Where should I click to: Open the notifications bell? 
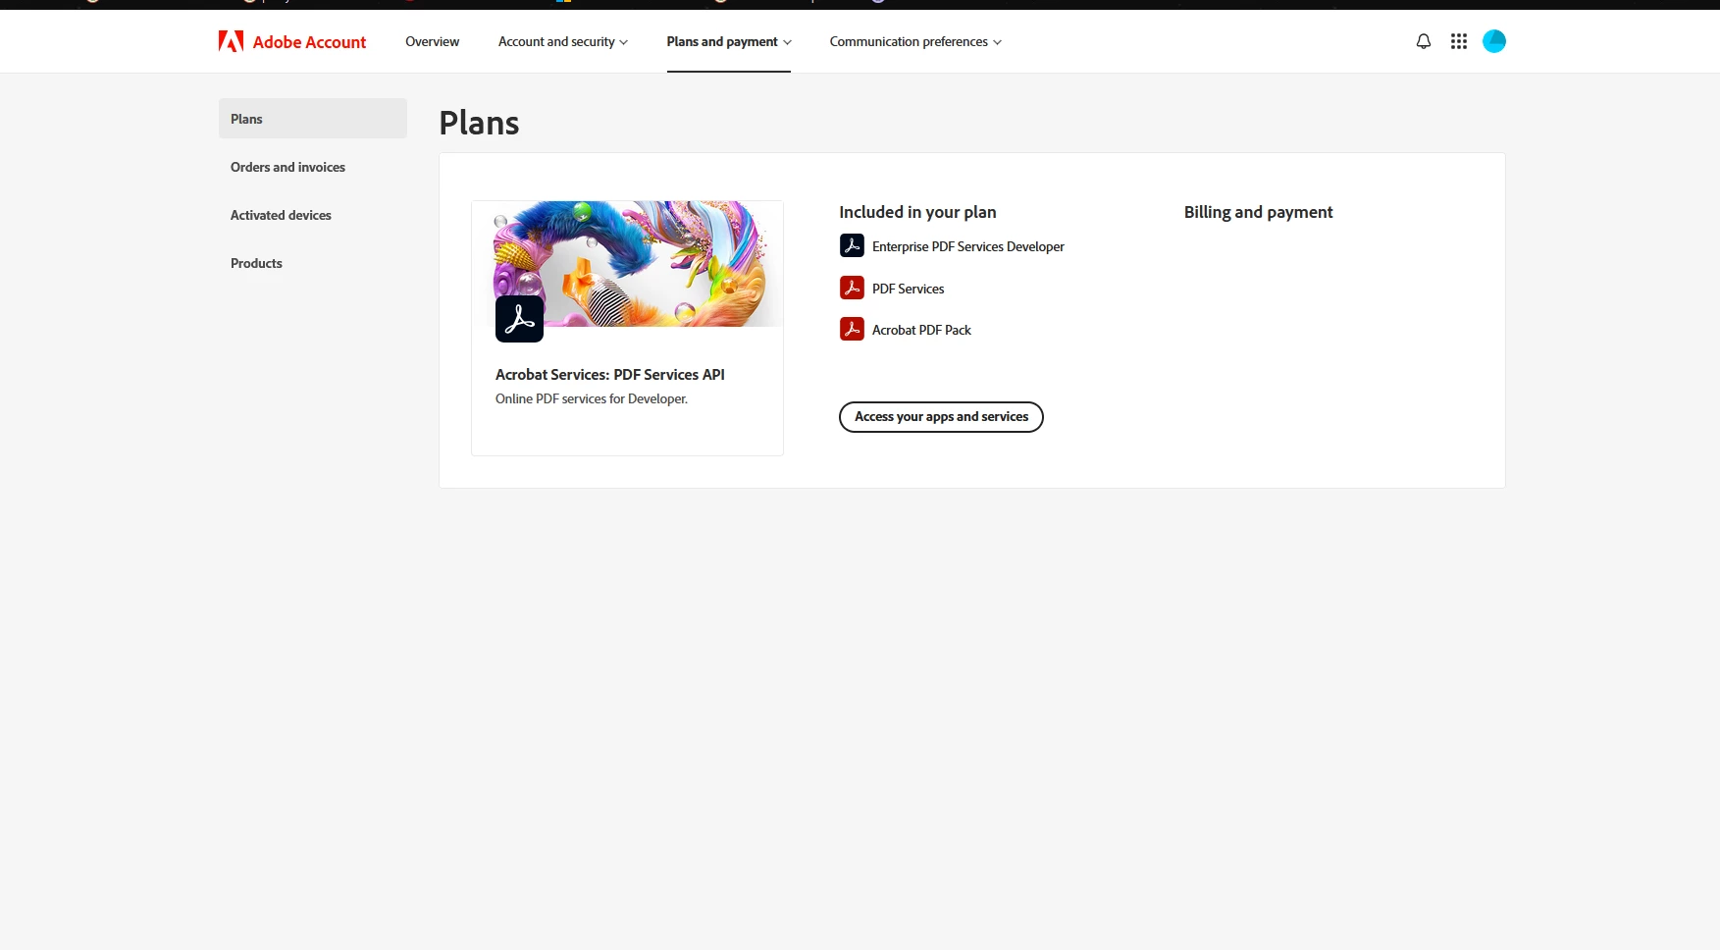1424,41
